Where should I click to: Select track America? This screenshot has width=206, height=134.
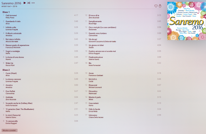9,85
